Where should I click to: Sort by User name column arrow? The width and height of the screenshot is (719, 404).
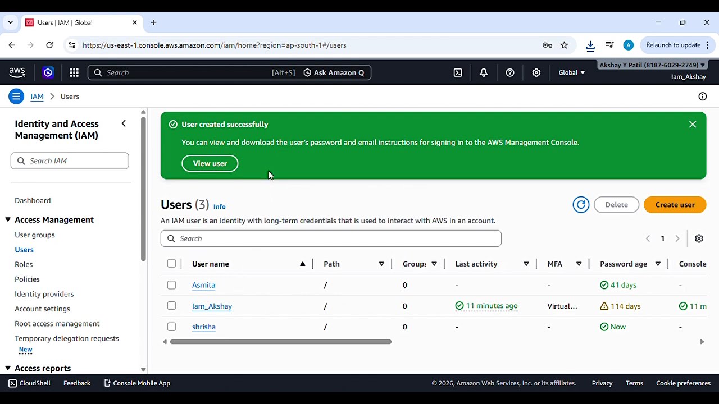(302, 264)
